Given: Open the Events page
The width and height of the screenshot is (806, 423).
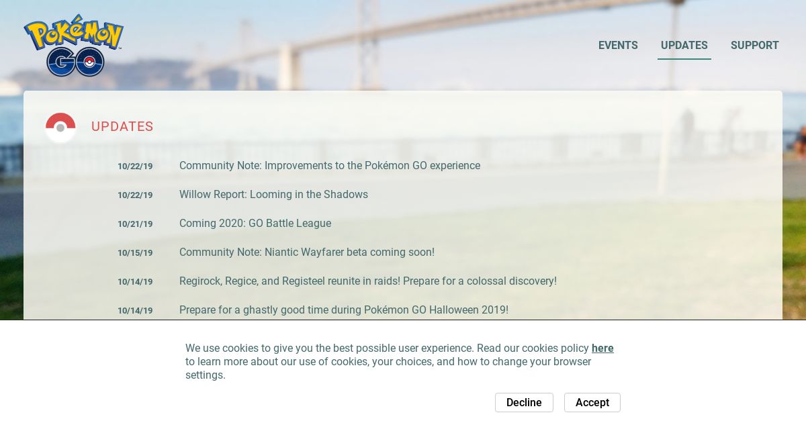Looking at the screenshot, I should point(618,45).
